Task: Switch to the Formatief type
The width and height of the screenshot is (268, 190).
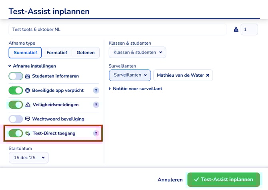Action: 57,53
